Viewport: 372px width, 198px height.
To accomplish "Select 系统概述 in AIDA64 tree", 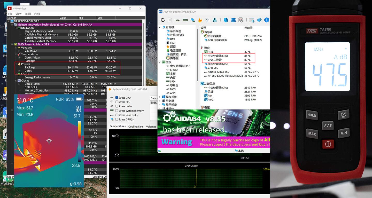I will coord(174,31).
